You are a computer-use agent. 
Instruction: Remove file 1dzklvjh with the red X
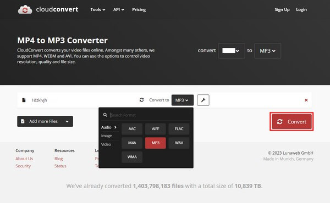pyautogui.click(x=306, y=100)
